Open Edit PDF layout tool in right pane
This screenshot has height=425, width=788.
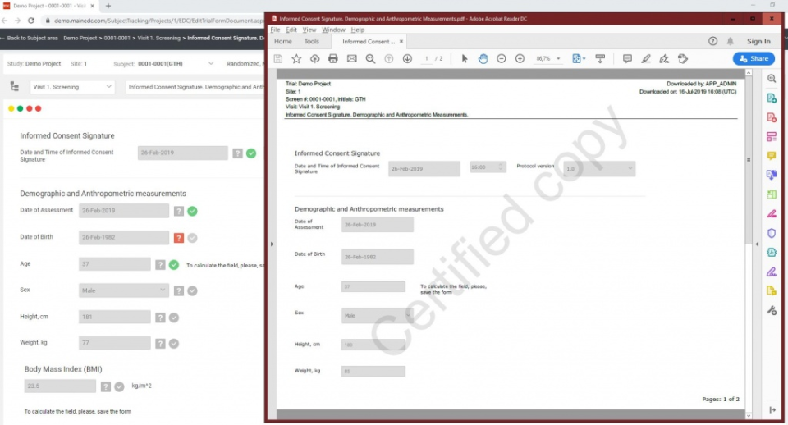pyautogui.click(x=772, y=137)
